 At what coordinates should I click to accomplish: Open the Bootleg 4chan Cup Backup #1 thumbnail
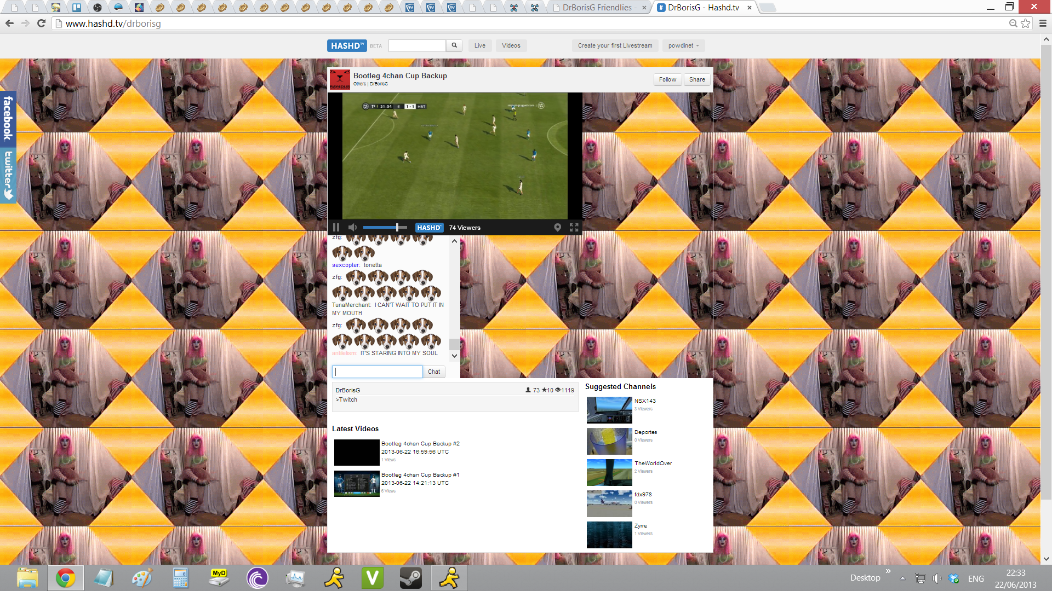pos(357,484)
